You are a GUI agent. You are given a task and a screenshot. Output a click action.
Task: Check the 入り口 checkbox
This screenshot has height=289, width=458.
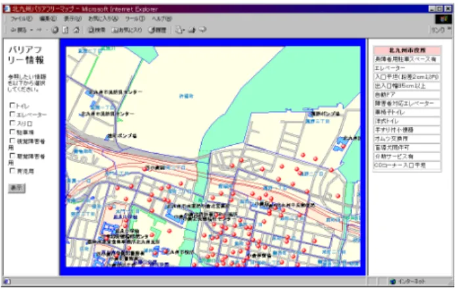pos(12,123)
